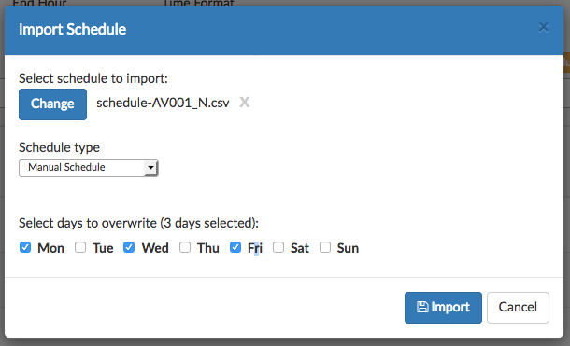Uncheck the Mon checkbox
The width and height of the screenshot is (570, 346).
tap(25, 247)
